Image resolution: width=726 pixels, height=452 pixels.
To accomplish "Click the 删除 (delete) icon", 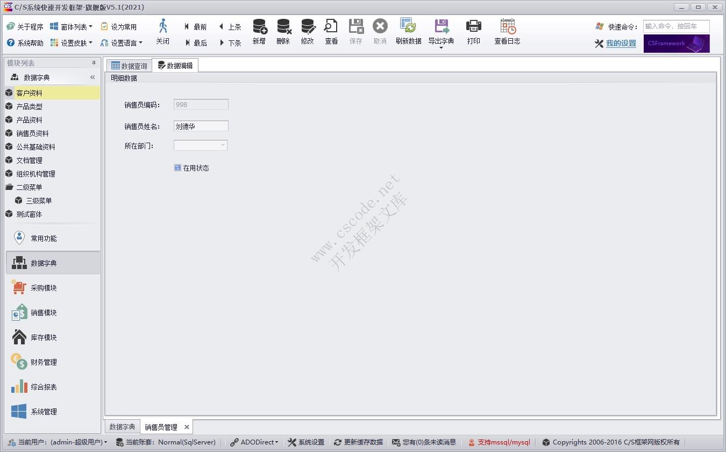I will tap(283, 31).
